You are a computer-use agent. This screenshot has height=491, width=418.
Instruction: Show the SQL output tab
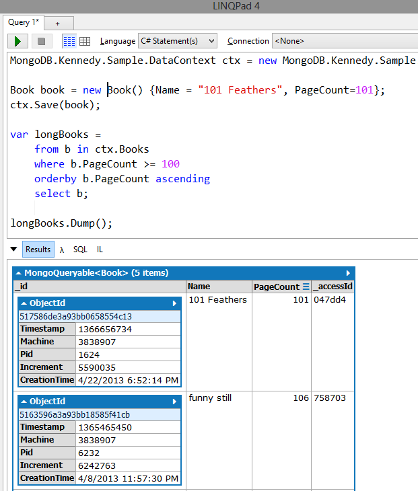[80, 249]
